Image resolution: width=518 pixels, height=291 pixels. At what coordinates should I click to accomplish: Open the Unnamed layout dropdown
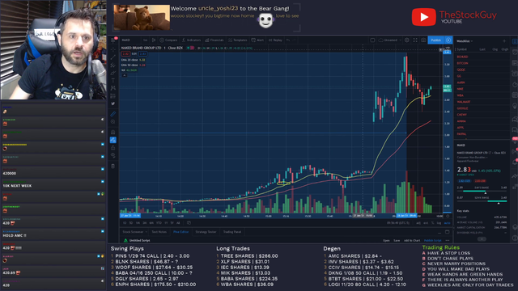click(390, 40)
